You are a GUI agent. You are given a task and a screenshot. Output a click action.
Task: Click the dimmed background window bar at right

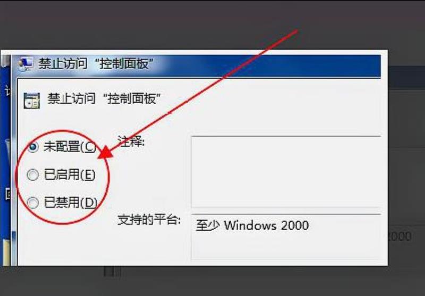pyautogui.click(x=406, y=78)
